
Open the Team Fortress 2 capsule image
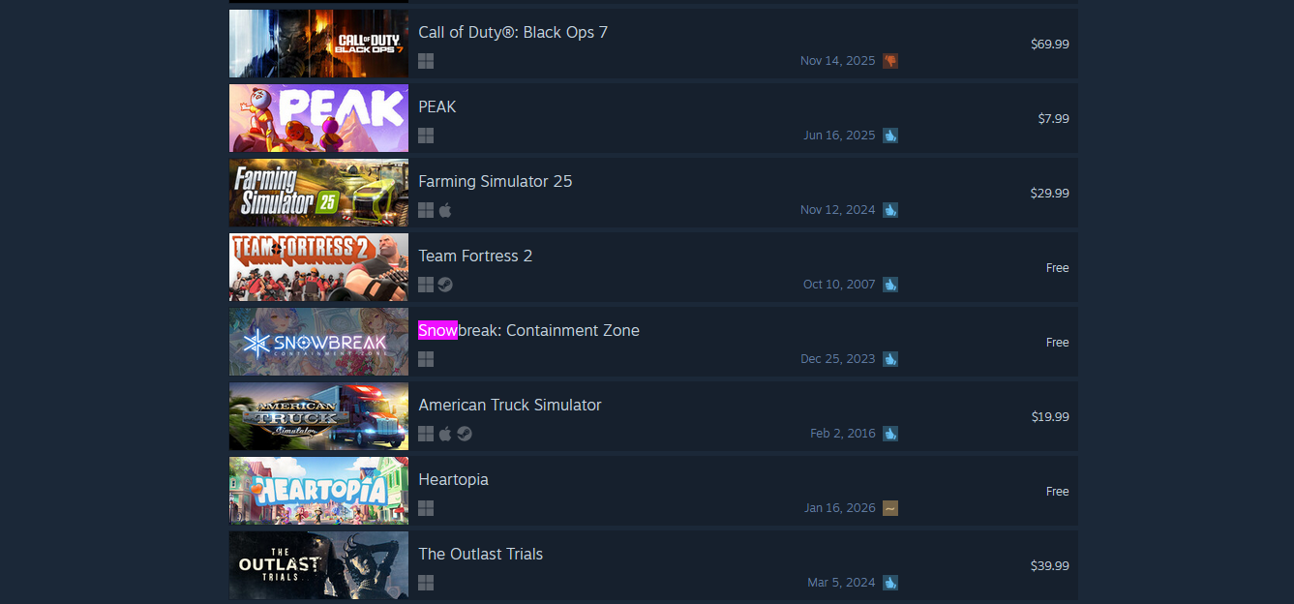click(x=318, y=267)
